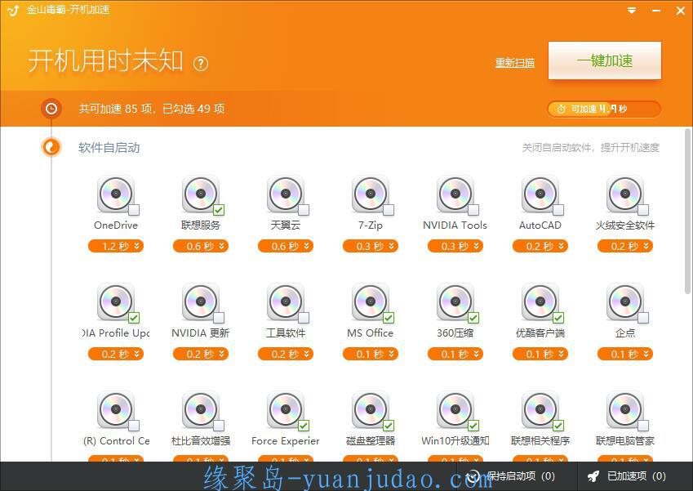Open the 0.2 秒 dropdown under NVIDIA 更新

[201, 354]
